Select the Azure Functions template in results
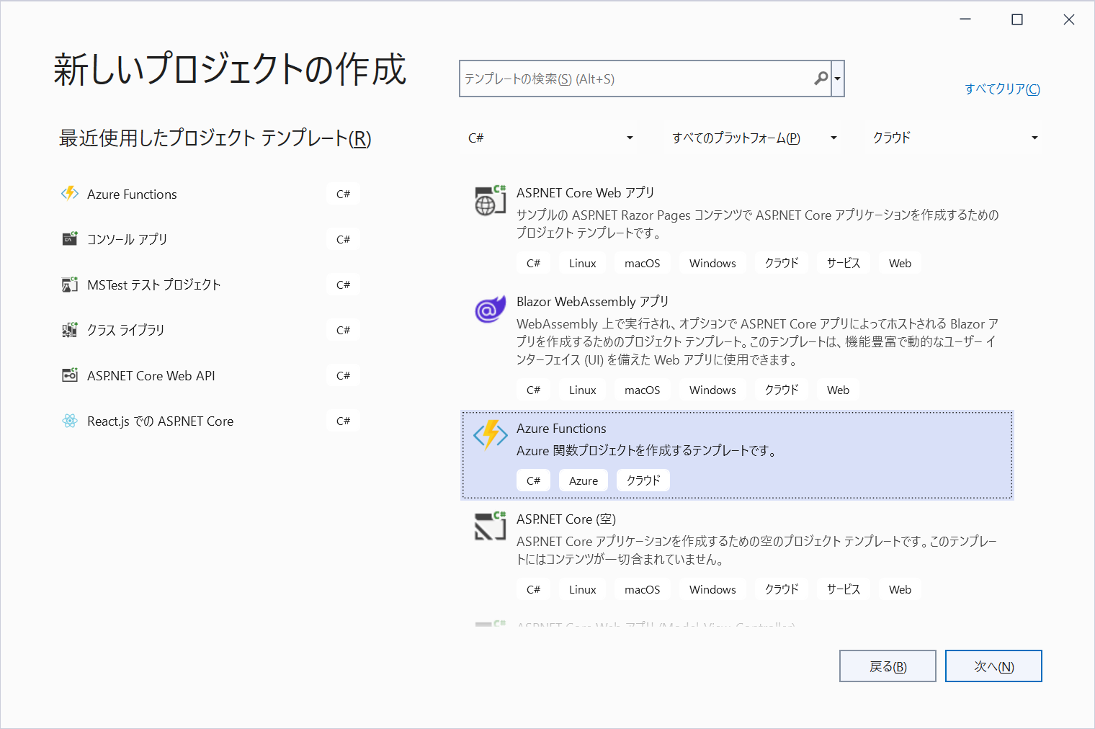The width and height of the screenshot is (1095, 729). (736, 455)
